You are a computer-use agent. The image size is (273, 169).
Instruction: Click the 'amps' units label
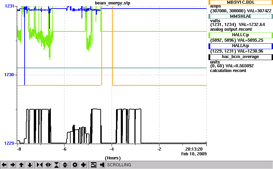coord(216,6)
